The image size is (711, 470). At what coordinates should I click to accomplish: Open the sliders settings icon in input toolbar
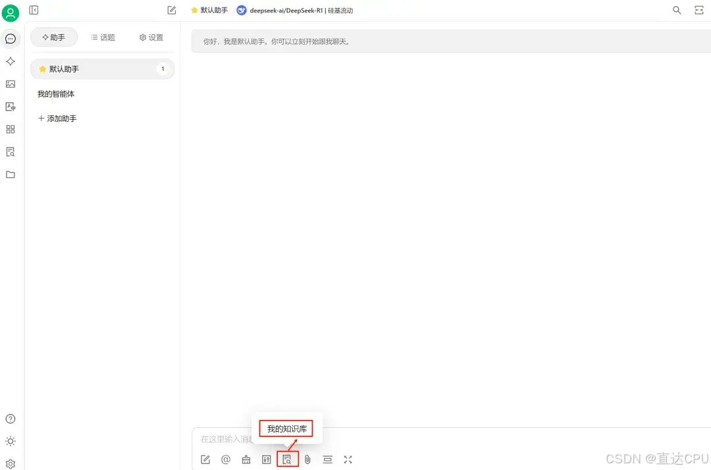266,459
